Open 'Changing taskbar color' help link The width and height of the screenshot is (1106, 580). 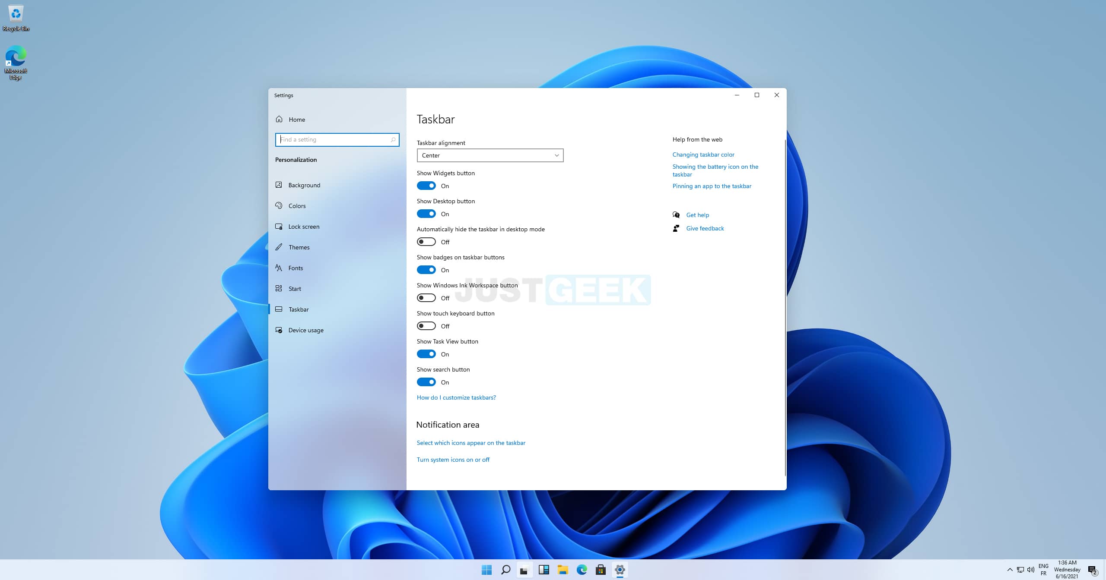703,154
